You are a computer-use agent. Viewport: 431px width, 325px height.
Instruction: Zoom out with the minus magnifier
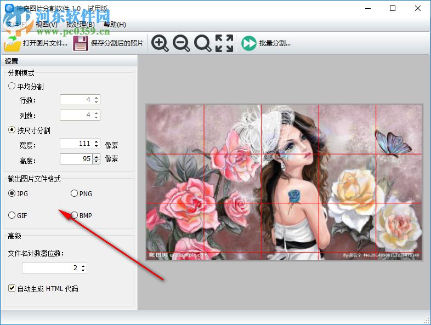181,43
